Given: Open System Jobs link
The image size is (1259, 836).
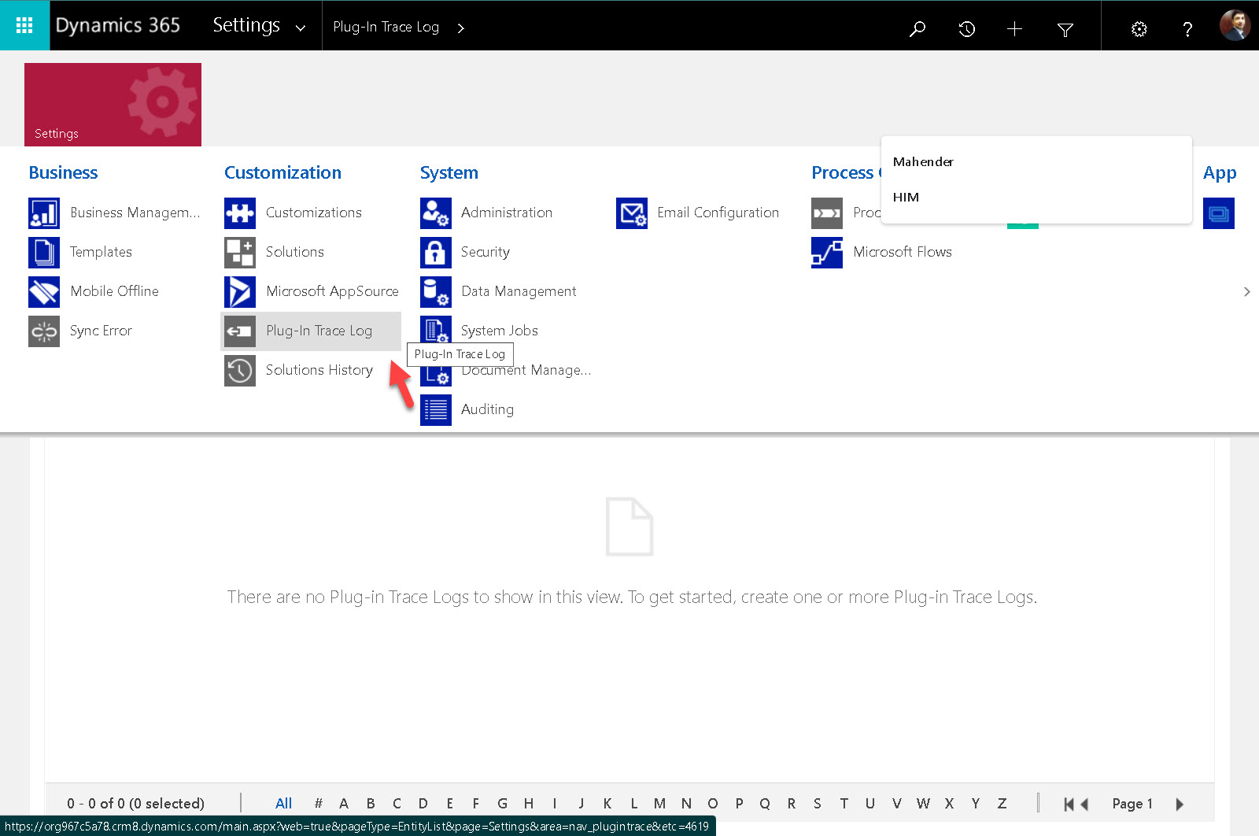Looking at the screenshot, I should (500, 331).
